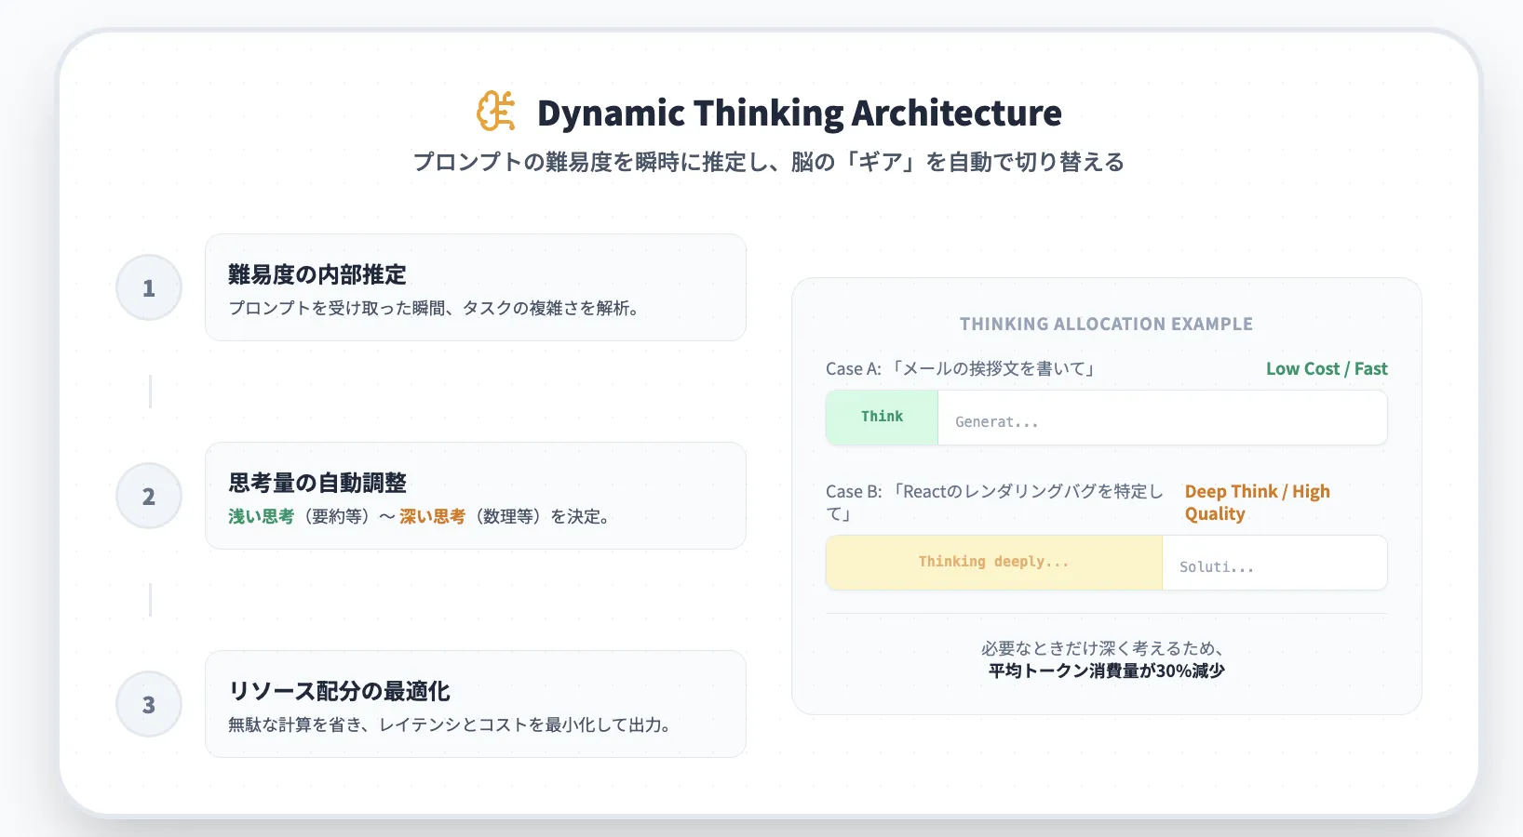
Task: Expand the リソース配分の最適化 card
Action: click(476, 703)
